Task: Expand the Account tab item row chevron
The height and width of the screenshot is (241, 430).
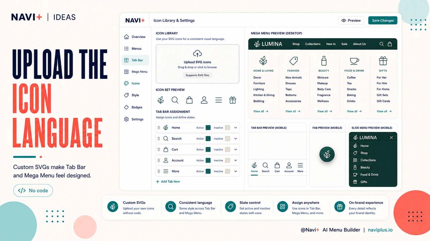Action: (x=235, y=160)
